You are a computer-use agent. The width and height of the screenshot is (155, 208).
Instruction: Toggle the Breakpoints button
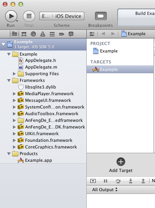(100, 16)
